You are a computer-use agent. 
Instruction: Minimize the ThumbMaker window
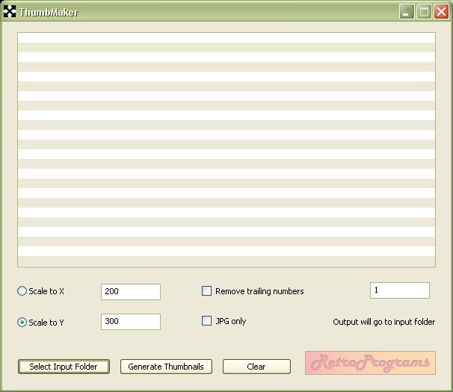click(407, 12)
